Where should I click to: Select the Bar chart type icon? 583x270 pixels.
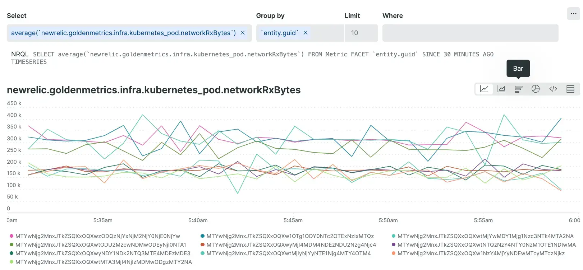click(518, 89)
